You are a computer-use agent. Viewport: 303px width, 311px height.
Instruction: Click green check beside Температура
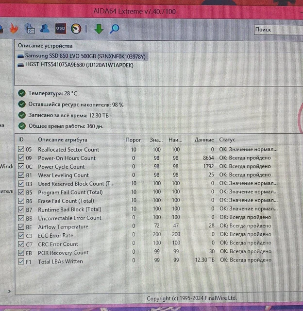[x=22, y=93]
